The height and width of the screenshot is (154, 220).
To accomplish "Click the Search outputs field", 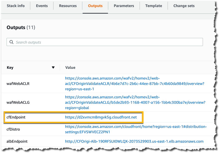I will [x=105, y=42].
